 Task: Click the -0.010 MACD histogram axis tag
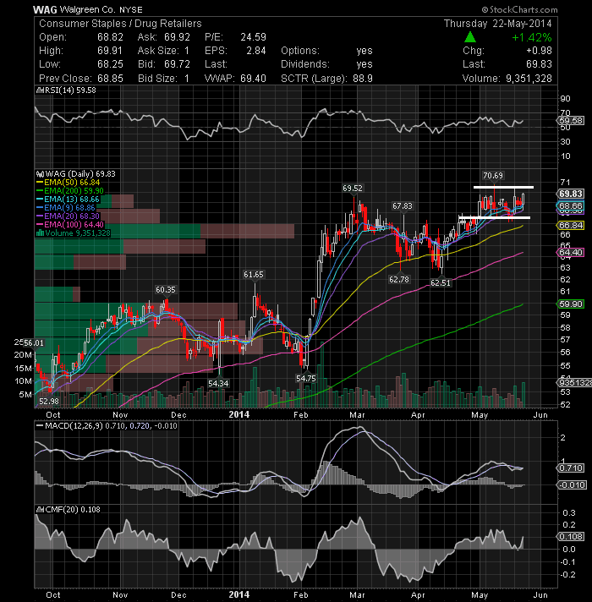(572, 485)
